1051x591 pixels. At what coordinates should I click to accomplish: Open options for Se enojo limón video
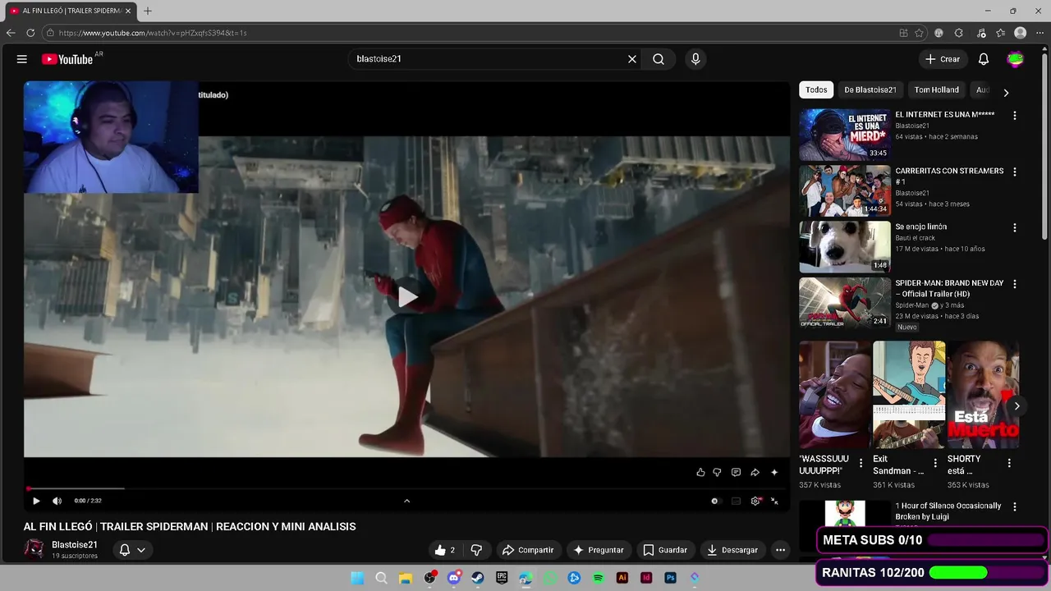pyautogui.click(x=1014, y=227)
